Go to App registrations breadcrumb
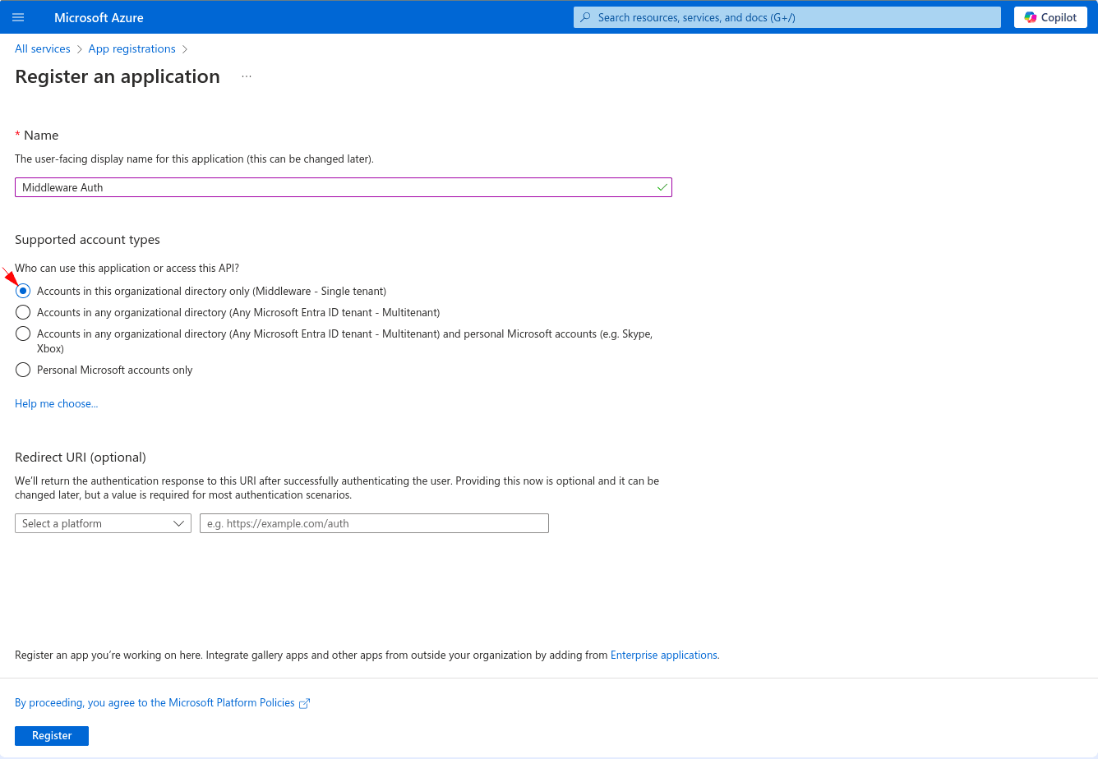 coord(131,49)
